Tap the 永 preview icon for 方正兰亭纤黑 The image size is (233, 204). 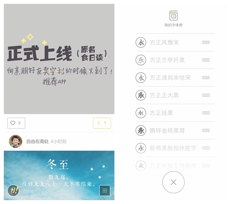141,60
